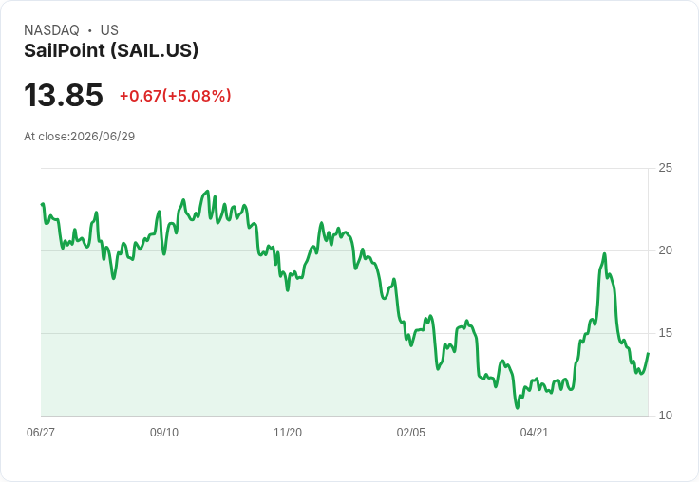Screen dimensions: 699x482
Task: Click the 06/27 date label on x-axis
Action: click(x=41, y=432)
